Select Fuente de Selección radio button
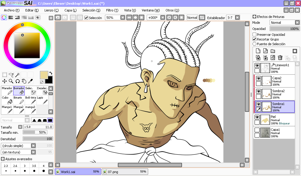 [x=255, y=44]
